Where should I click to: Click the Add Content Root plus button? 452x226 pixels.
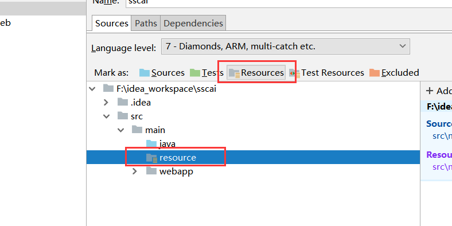pos(430,91)
